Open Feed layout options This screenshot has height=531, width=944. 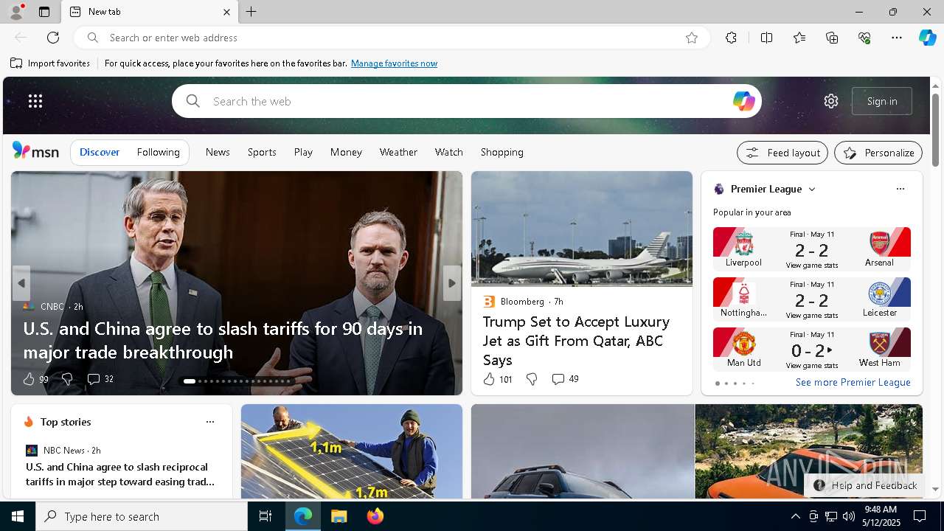click(x=782, y=153)
